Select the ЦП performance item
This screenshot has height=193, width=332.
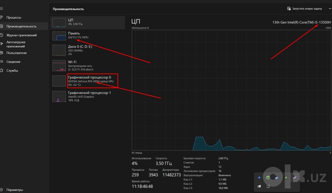[x=88, y=23]
